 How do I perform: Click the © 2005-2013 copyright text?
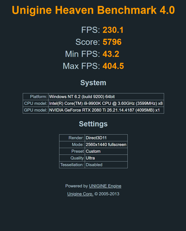107,194
